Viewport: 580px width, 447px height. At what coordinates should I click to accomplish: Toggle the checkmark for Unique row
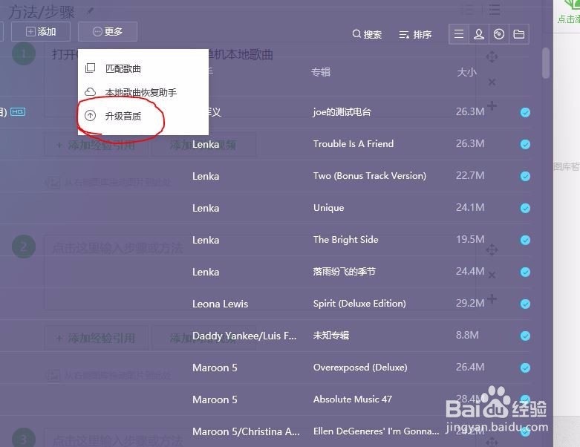point(525,208)
